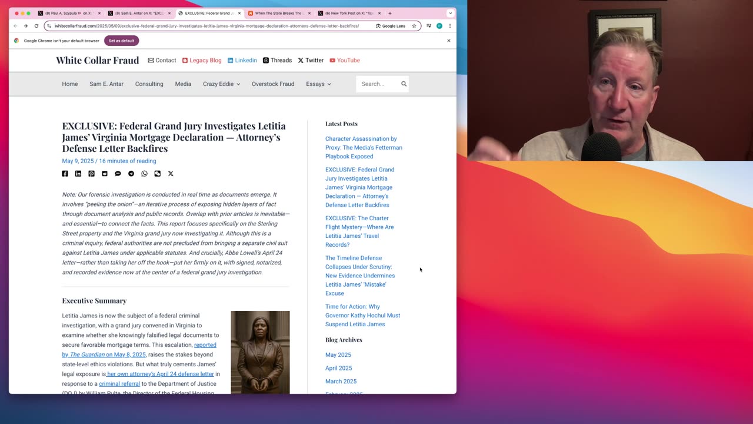Open the YouTube header link
This screenshot has height=424, width=753.
(x=345, y=60)
